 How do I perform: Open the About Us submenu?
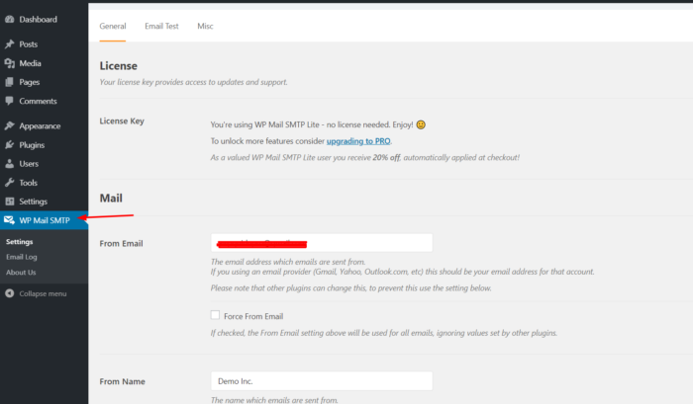pos(21,273)
